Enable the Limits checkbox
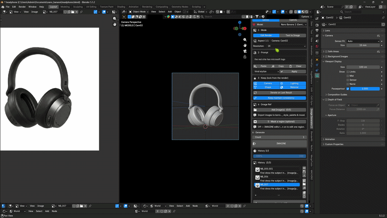Screen dimensions: 387x218 pos(348,72)
